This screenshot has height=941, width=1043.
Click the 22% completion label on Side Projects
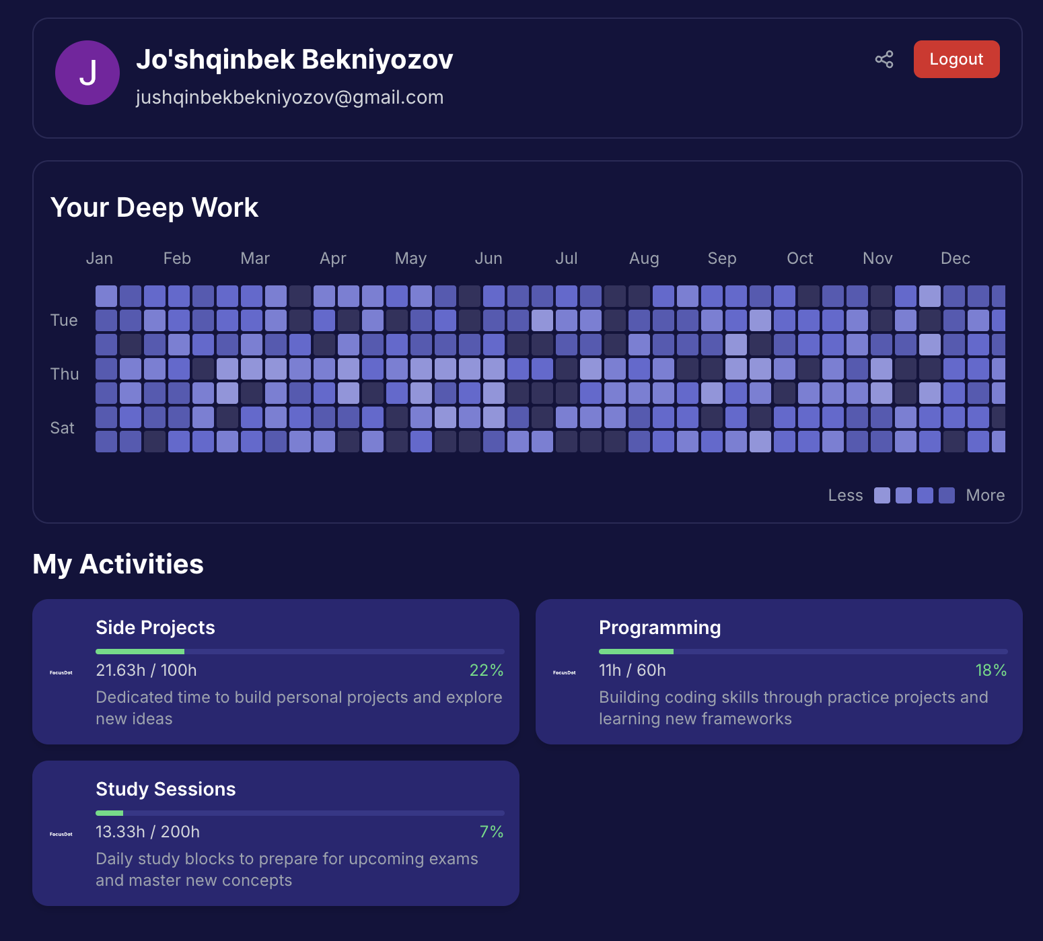pos(487,670)
